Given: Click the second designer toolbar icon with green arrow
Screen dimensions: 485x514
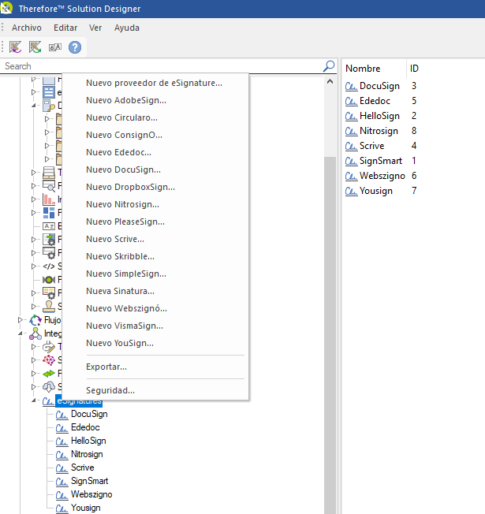Looking at the screenshot, I should [35, 47].
